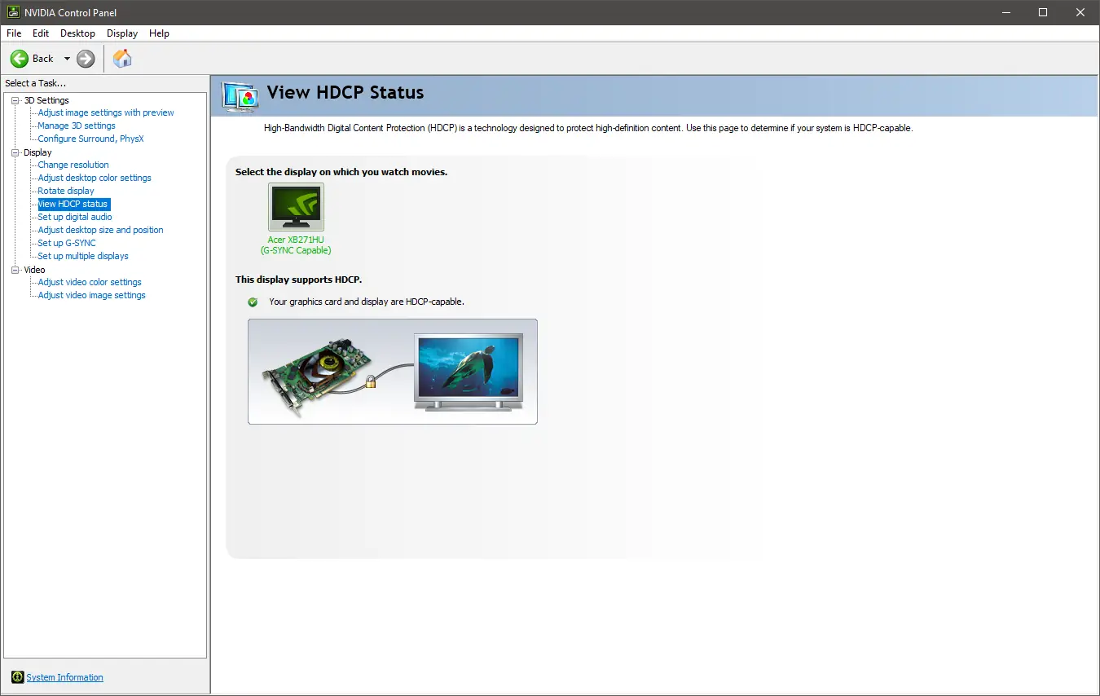This screenshot has width=1100, height=696.
Task: Collapse the Video tree section
Action: click(x=14, y=269)
